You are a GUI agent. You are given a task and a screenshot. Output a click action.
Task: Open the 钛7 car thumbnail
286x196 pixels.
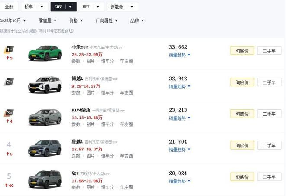(x=45, y=180)
